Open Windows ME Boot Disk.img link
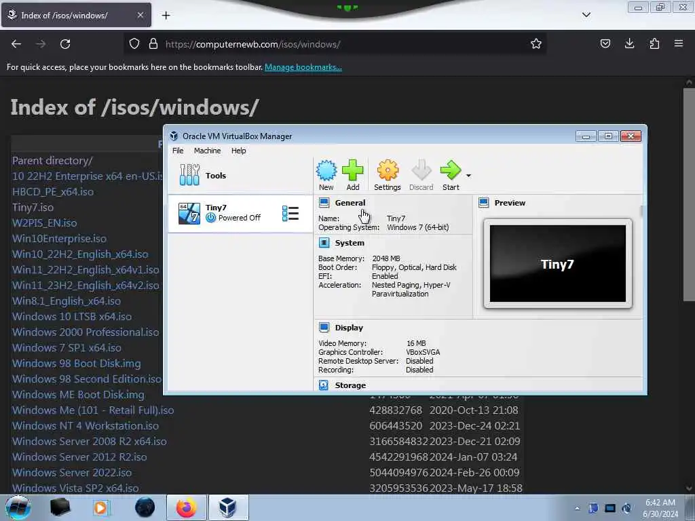The height and width of the screenshot is (521, 695). (x=79, y=394)
